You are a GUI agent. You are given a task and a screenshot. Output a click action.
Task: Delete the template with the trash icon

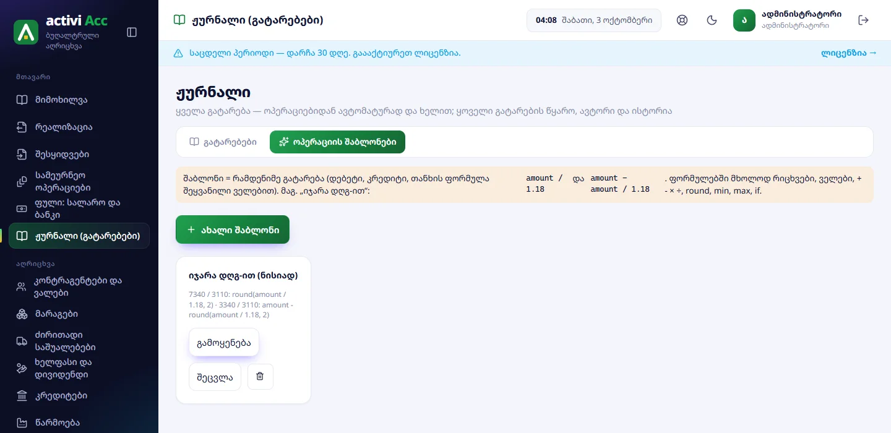click(260, 377)
